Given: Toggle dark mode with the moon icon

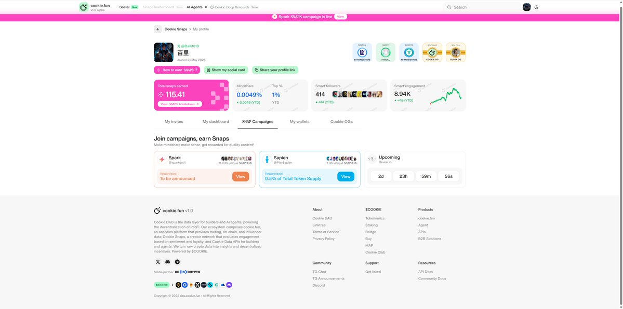Looking at the screenshot, I should click(x=536, y=7).
